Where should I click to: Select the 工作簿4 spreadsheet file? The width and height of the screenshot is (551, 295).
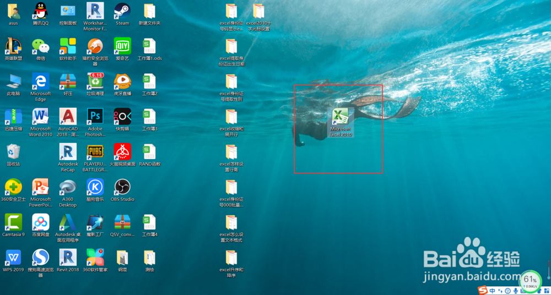[x=150, y=225]
